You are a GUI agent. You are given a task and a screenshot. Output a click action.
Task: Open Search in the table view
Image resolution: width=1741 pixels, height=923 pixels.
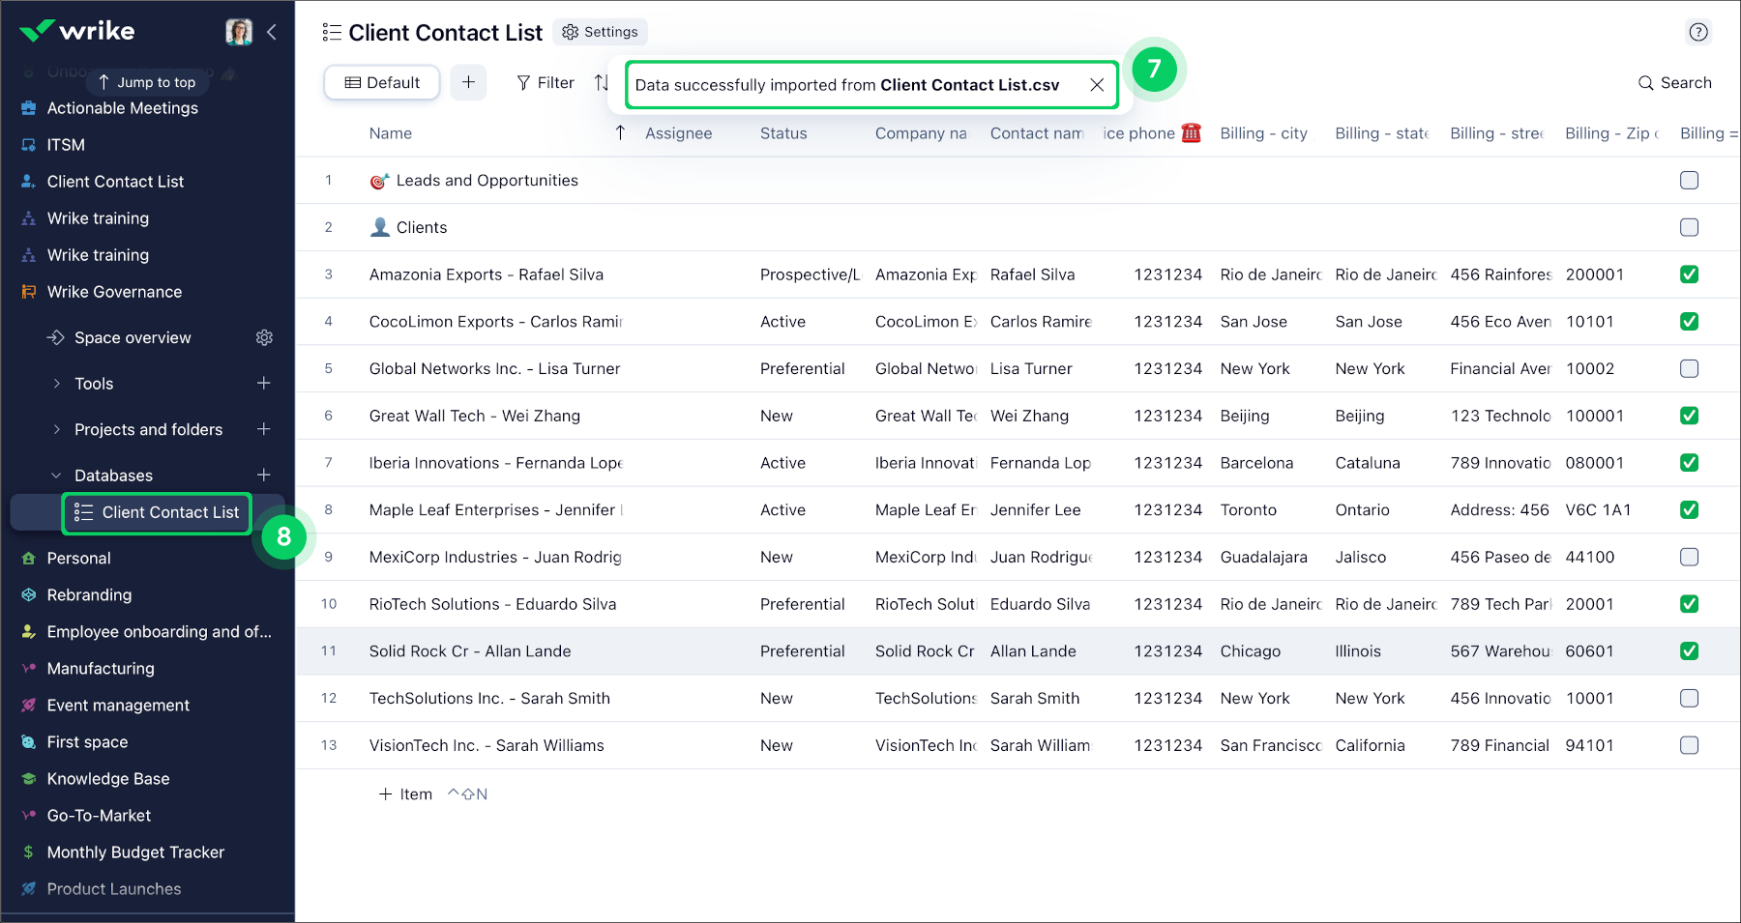click(x=1674, y=82)
